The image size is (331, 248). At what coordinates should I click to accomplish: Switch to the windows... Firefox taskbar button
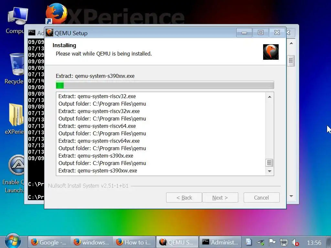[91, 242]
